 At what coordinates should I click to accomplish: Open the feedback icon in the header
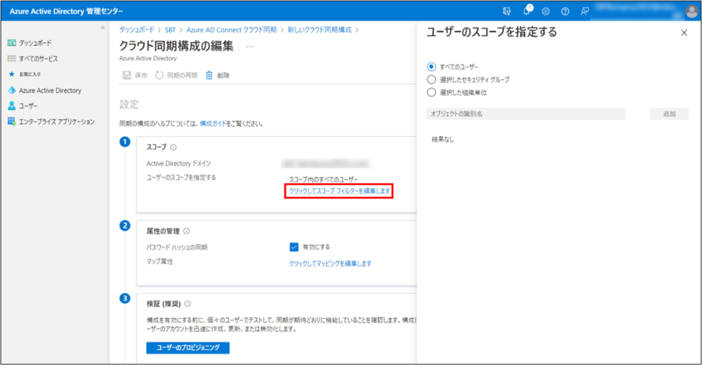(x=585, y=11)
